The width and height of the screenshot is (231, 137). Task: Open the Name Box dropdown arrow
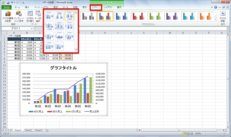[x=32, y=28]
